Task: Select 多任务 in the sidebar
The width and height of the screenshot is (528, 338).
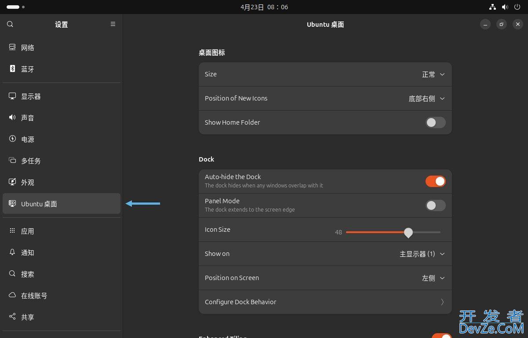Action: point(62,161)
